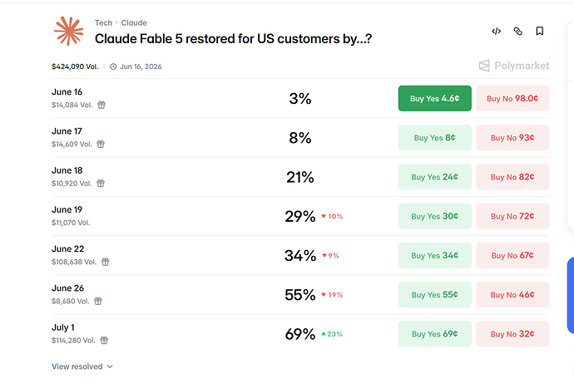Open the Tech category link
This screenshot has width=574, height=383.
103,22
